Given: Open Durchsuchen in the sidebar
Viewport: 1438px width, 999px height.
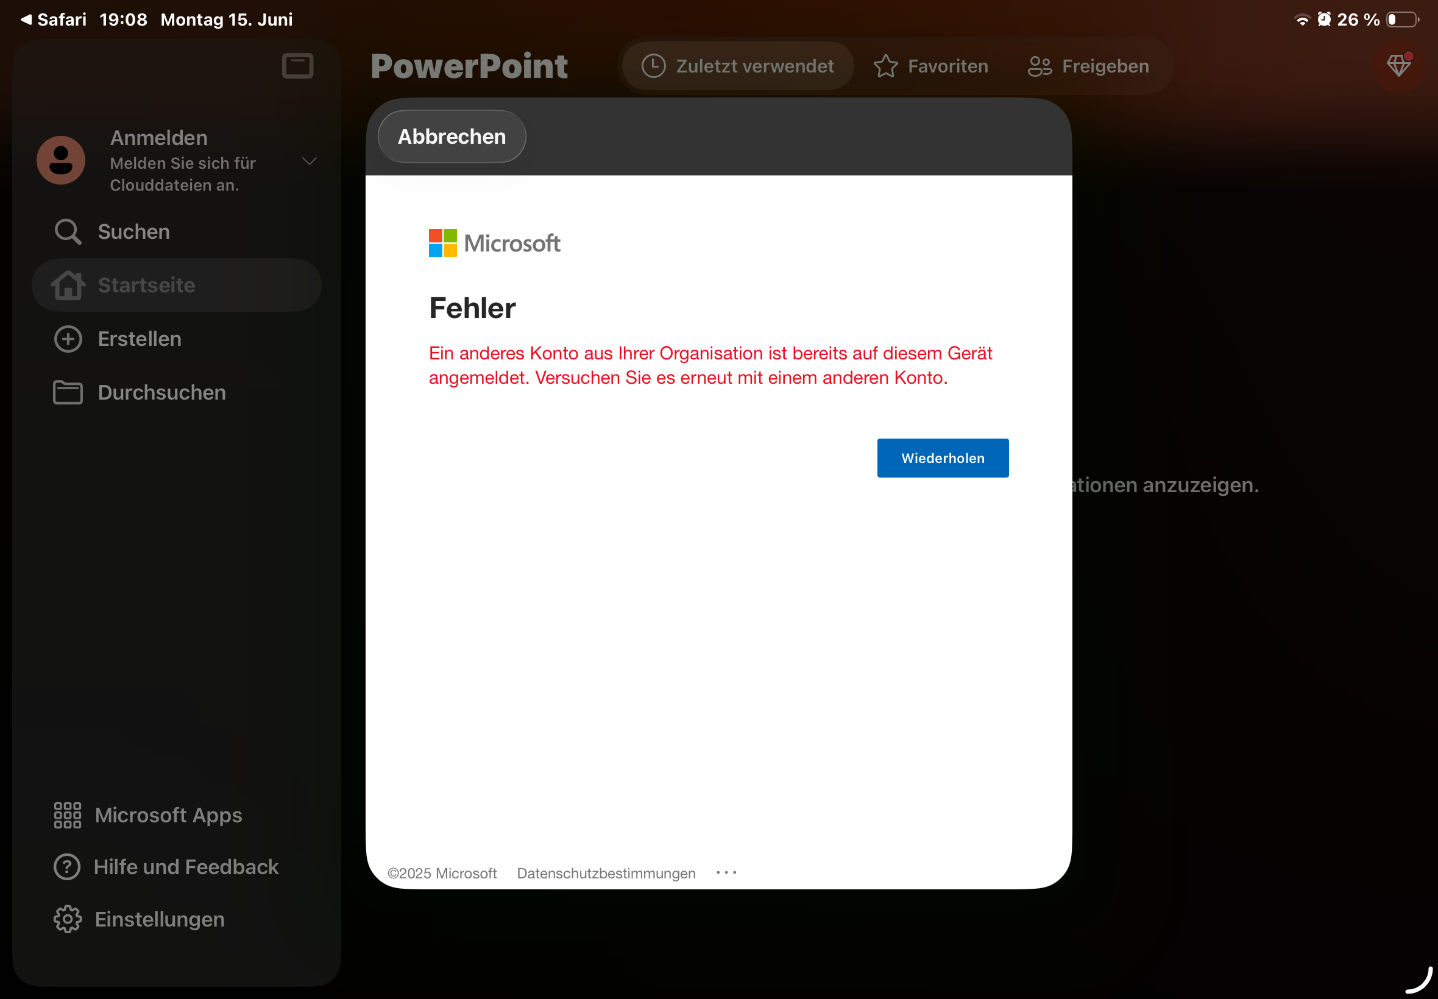Looking at the screenshot, I should (x=177, y=392).
